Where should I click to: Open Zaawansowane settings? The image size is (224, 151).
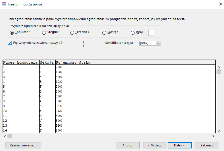pyautogui.click(x=23, y=145)
